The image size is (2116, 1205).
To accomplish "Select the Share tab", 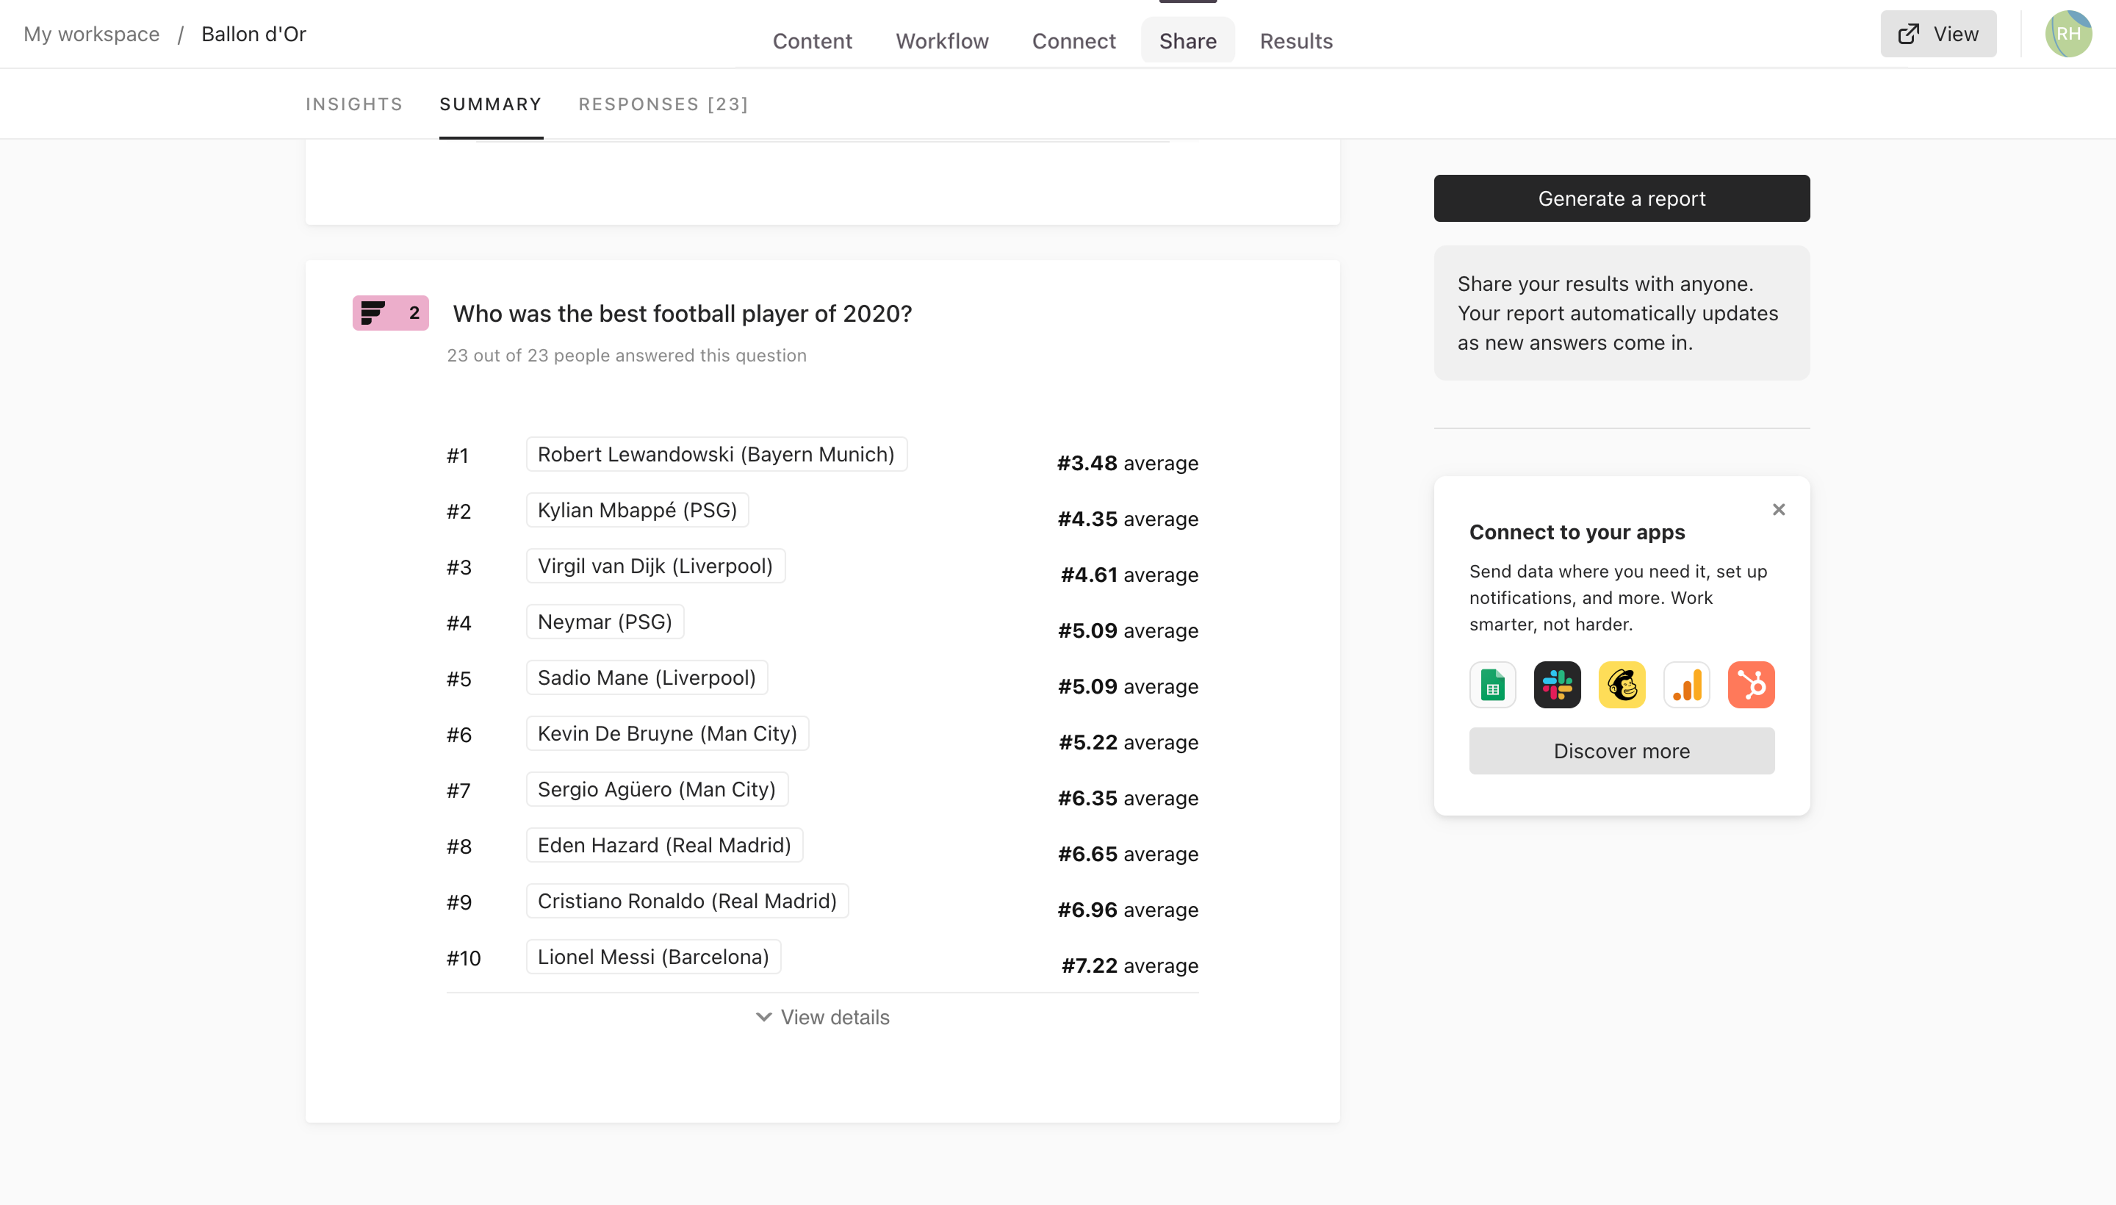I will click(x=1187, y=40).
